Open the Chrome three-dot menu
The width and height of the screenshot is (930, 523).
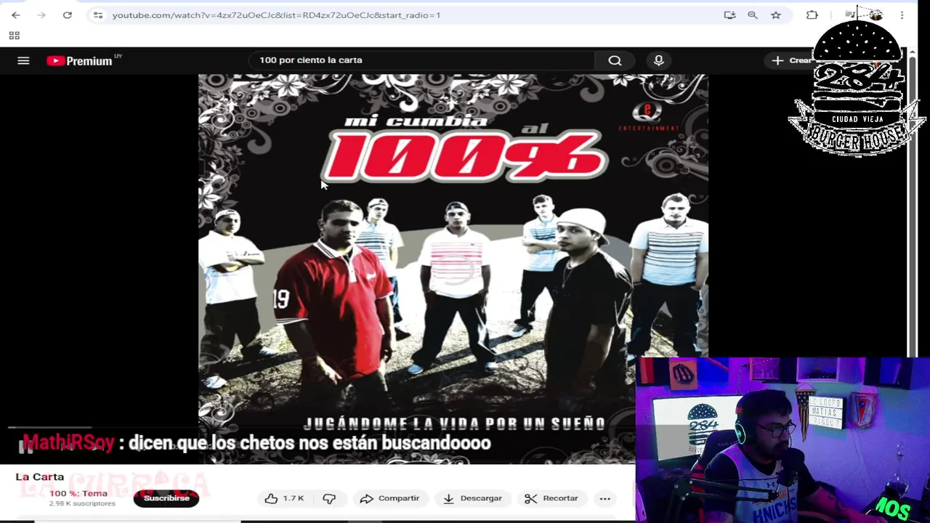coord(902,15)
